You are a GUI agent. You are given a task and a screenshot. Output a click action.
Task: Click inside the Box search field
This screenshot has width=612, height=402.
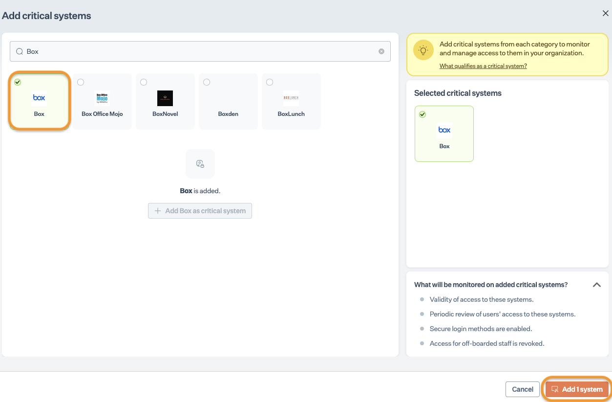[200, 51]
